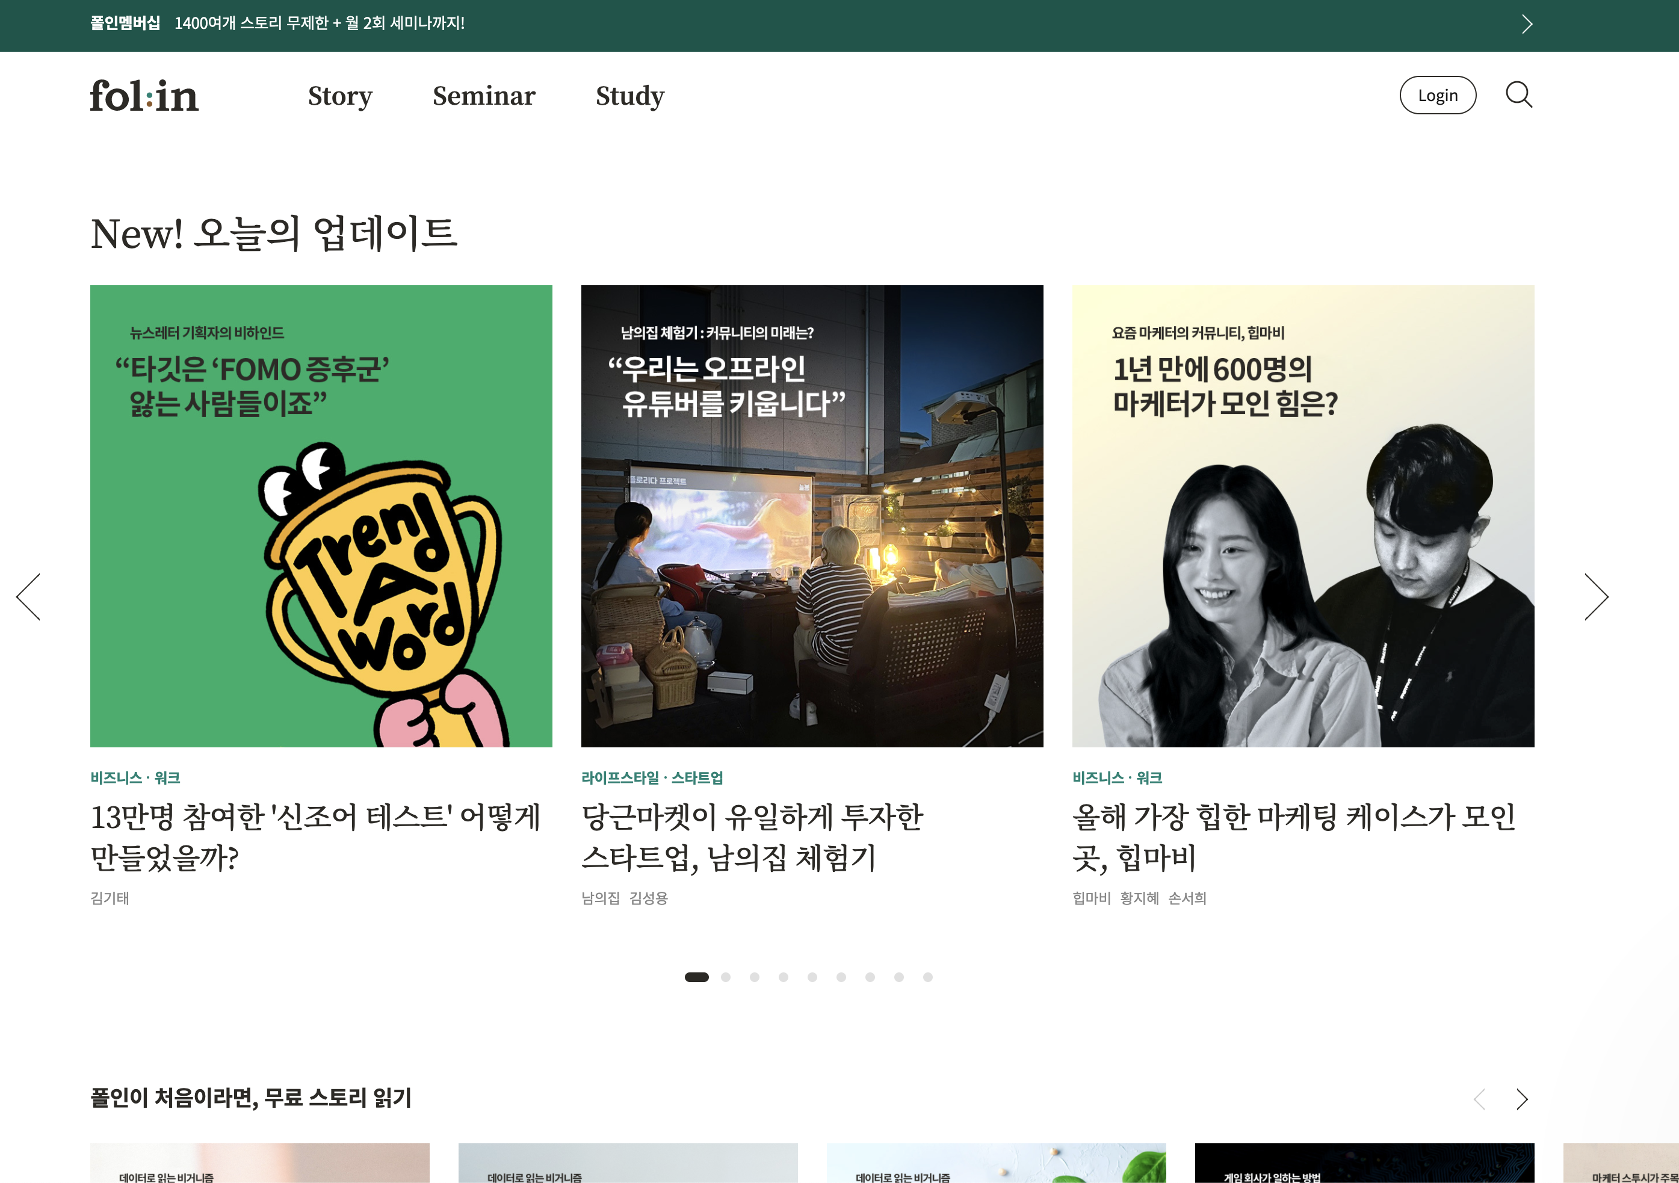Click the right arrow in the free story section
This screenshot has height=1183, width=1679.
[x=1522, y=1099]
